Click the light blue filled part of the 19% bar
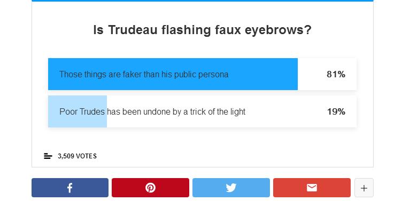This screenshot has height=201, width=402. click(78, 111)
